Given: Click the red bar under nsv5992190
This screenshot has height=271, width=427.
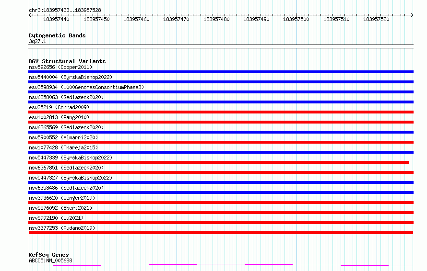Looking at the screenshot, I should coord(221,223).
